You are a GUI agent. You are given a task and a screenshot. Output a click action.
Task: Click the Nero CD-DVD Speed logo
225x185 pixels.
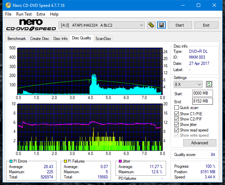point(31,25)
